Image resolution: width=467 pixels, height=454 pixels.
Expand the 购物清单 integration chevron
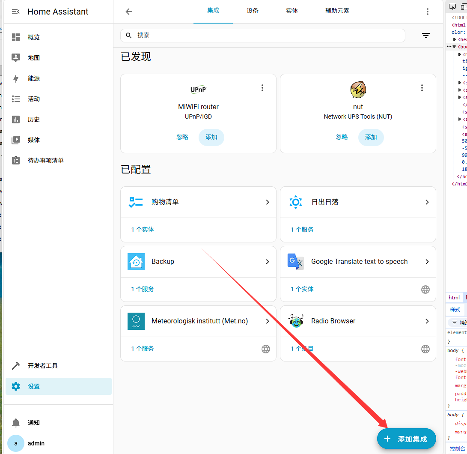(268, 202)
